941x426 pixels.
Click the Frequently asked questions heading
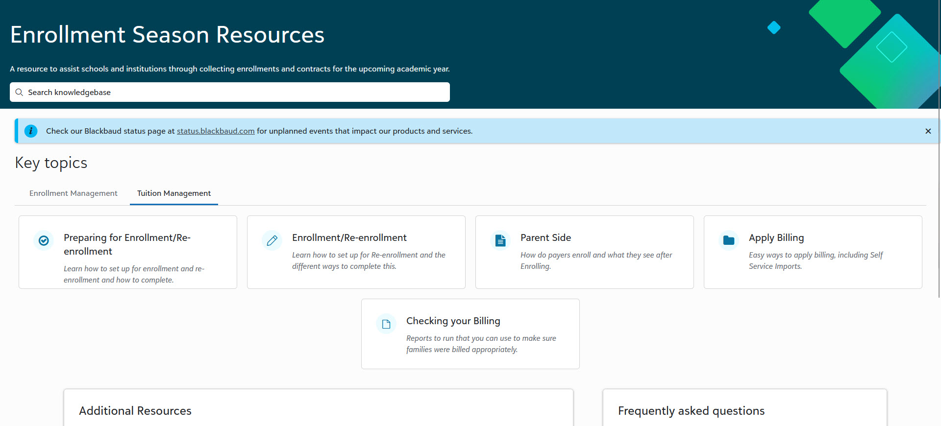tap(691, 411)
